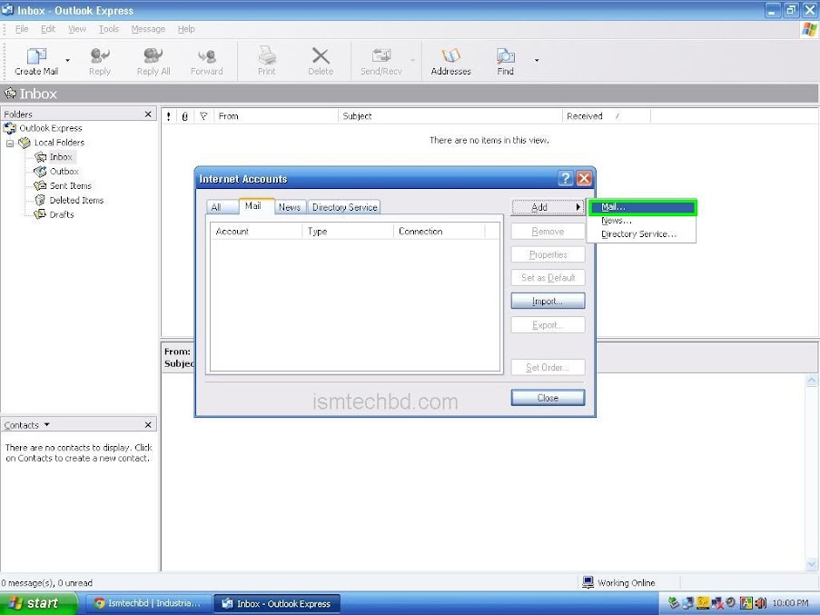Sort messages by Received column

(606, 116)
